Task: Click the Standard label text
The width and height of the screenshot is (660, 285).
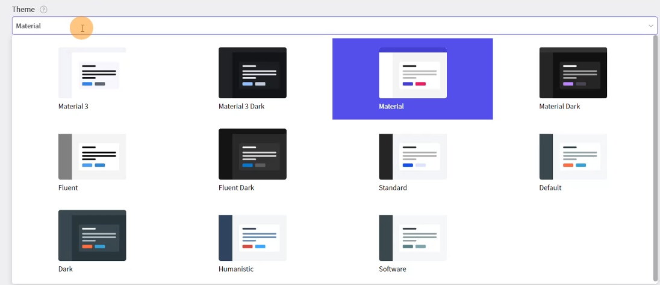Action: click(393, 188)
